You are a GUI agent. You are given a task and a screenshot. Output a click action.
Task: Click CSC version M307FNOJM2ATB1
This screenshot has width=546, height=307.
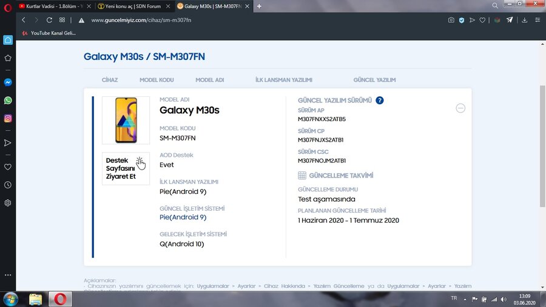click(322, 161)
